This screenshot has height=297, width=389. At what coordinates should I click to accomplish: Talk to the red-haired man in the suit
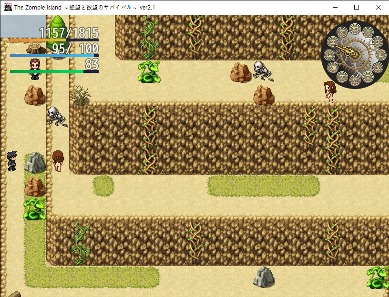pyautogui.click(x=35, y=69)
